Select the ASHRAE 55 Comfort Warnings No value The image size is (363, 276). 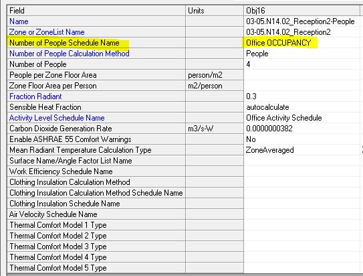304,139
